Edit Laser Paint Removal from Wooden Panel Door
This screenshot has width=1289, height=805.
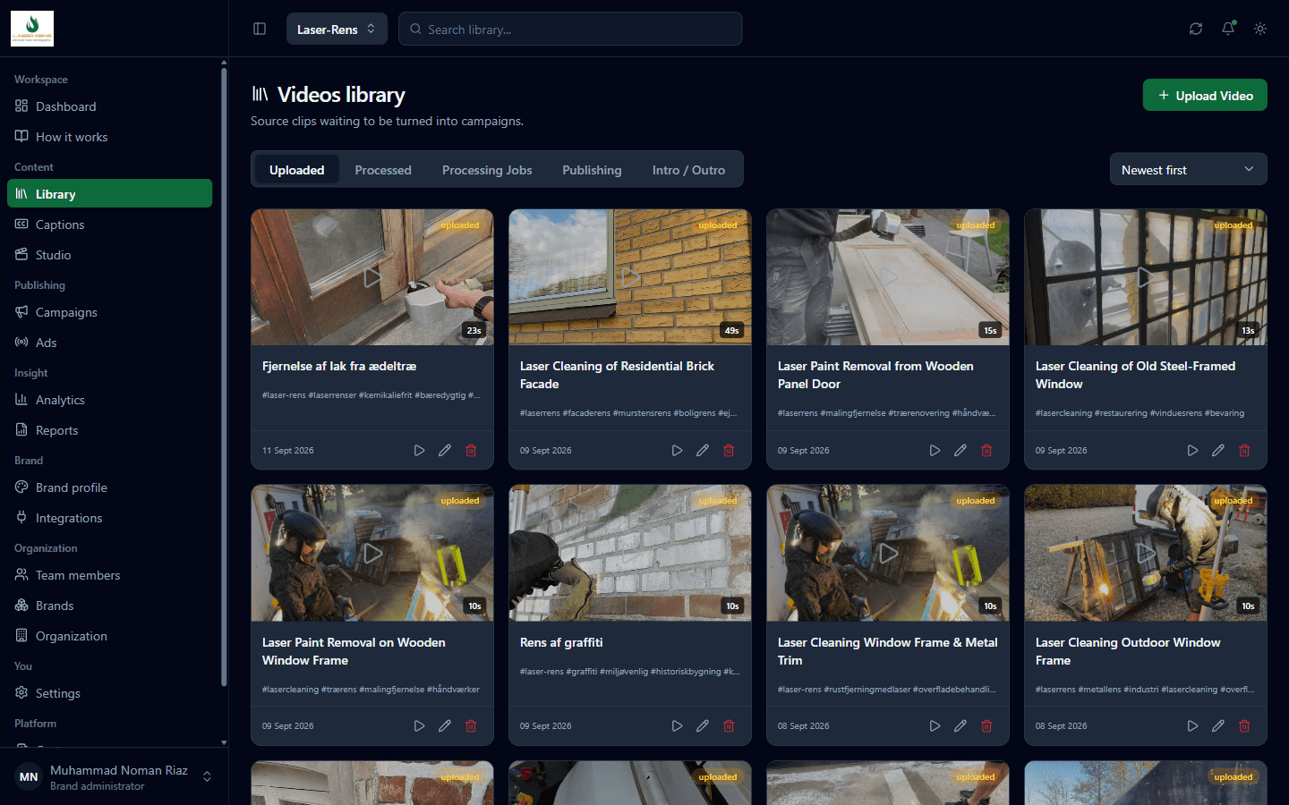(x=960, y=451)
